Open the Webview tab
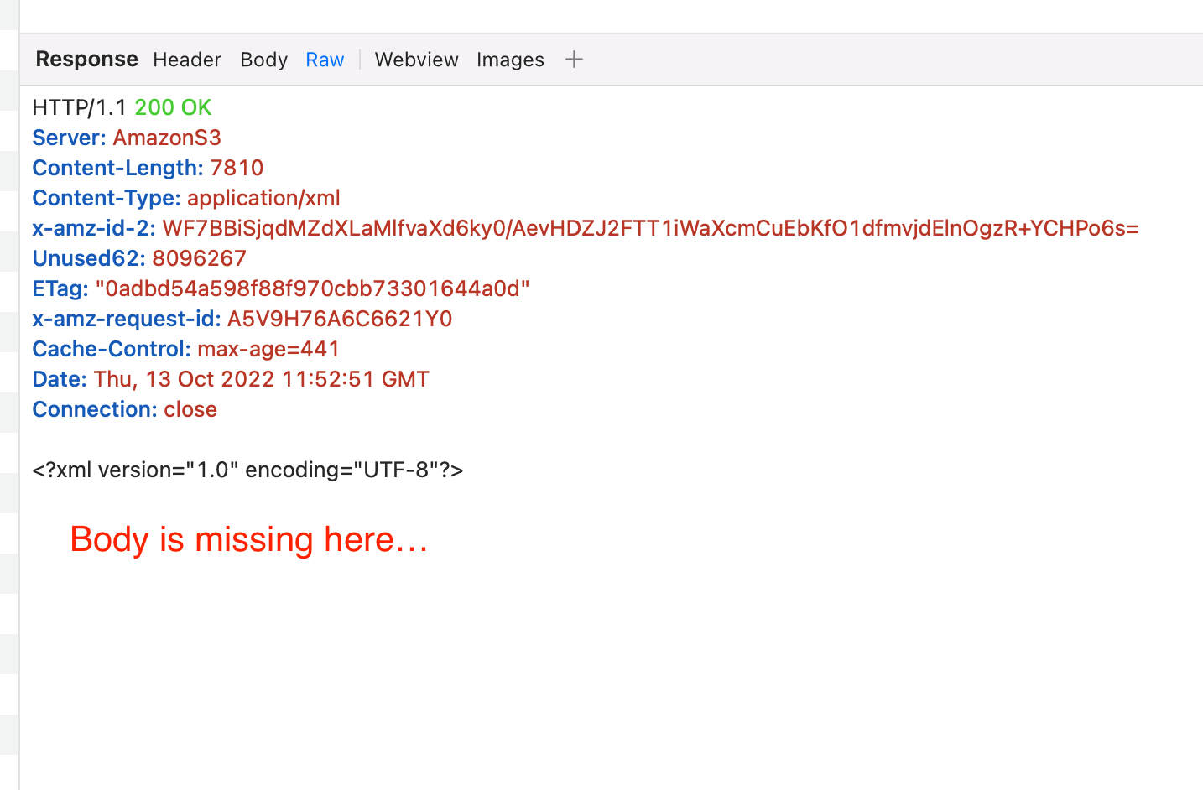 pyautogui.click(x=416, y=60)
